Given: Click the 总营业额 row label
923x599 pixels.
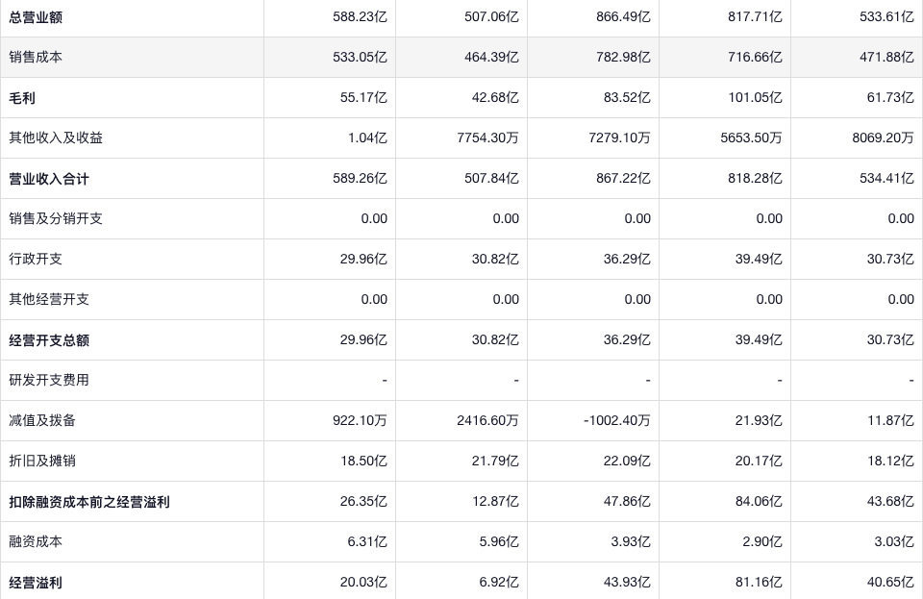Looking at the screenshot, I should click(x=36, y=17).
